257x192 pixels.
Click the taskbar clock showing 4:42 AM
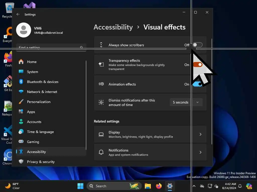(x=229, y=186)
